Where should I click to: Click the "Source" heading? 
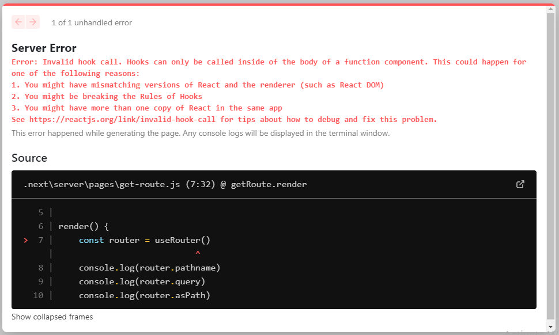point(29,158)
